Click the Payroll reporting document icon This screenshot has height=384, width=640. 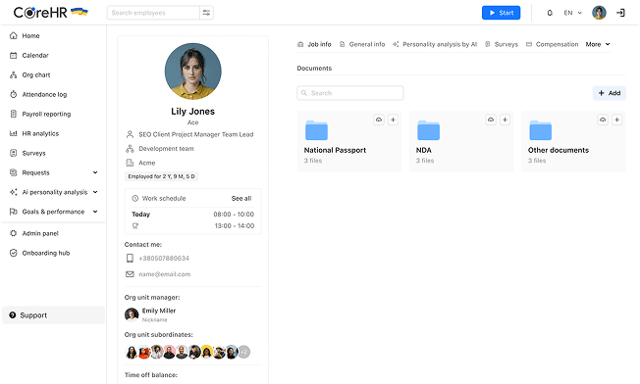[14, 114]
